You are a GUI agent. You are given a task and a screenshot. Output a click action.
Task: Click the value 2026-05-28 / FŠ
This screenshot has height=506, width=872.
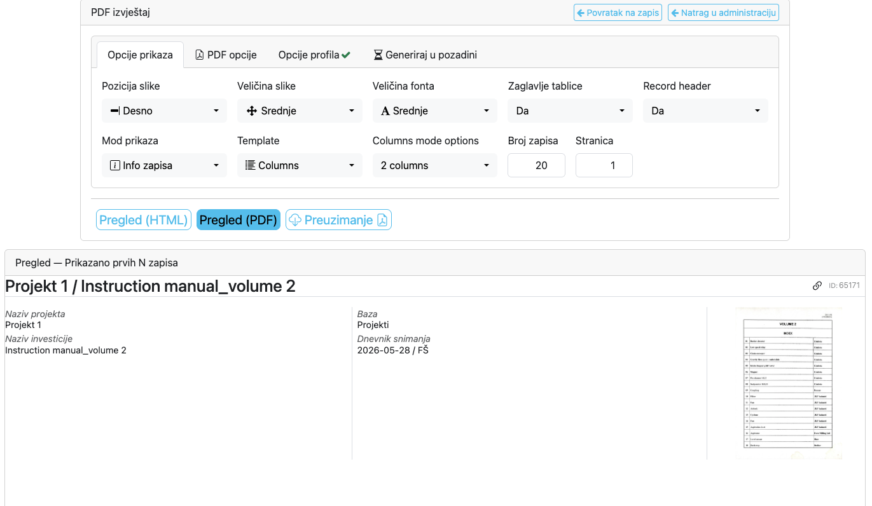tap(393, 350)
